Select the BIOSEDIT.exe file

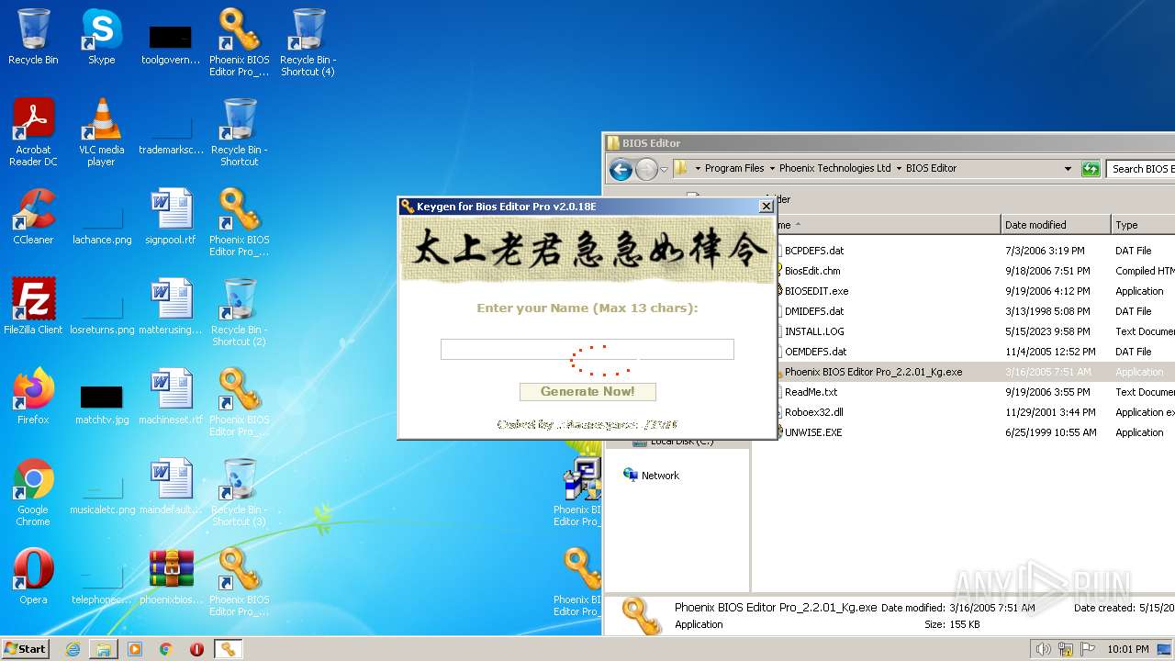pos(816,291)
